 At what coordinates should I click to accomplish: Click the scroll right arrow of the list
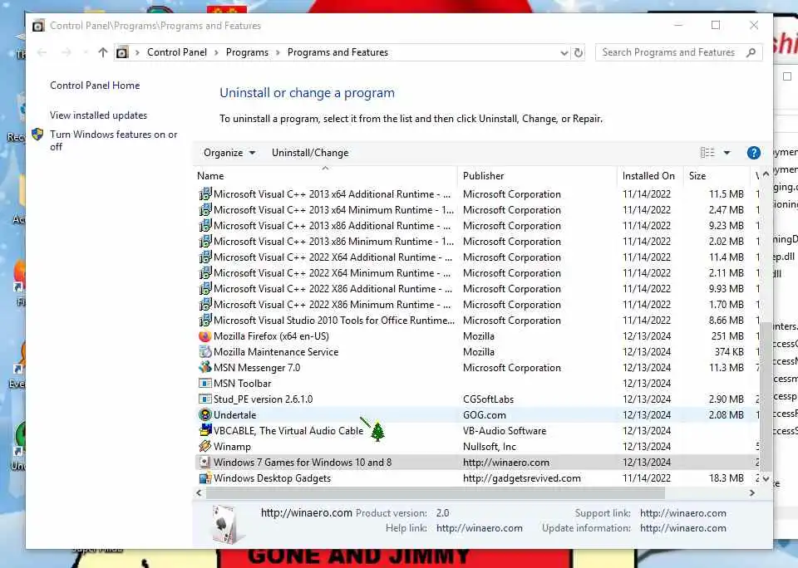point(752,492)
